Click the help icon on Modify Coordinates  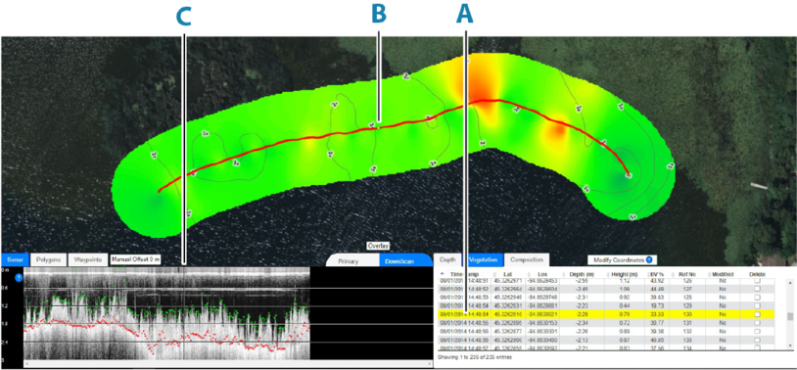click(649, 259)
